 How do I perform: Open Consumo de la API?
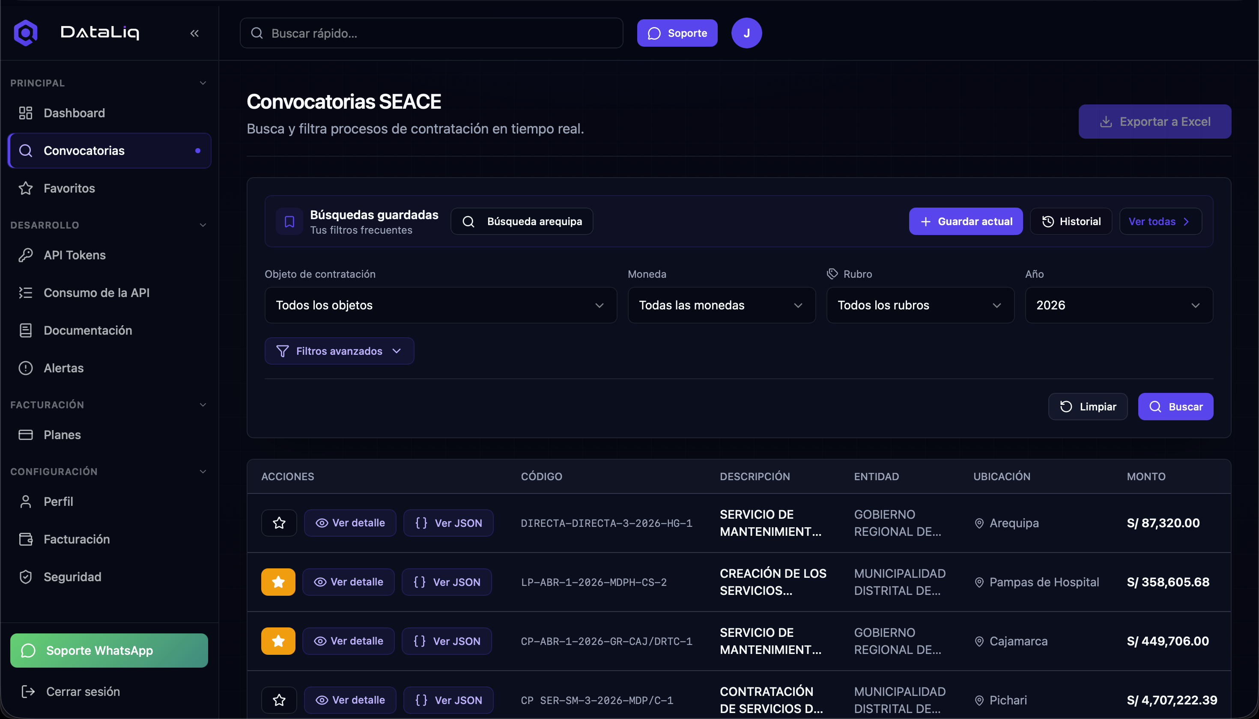pos(110,293)
